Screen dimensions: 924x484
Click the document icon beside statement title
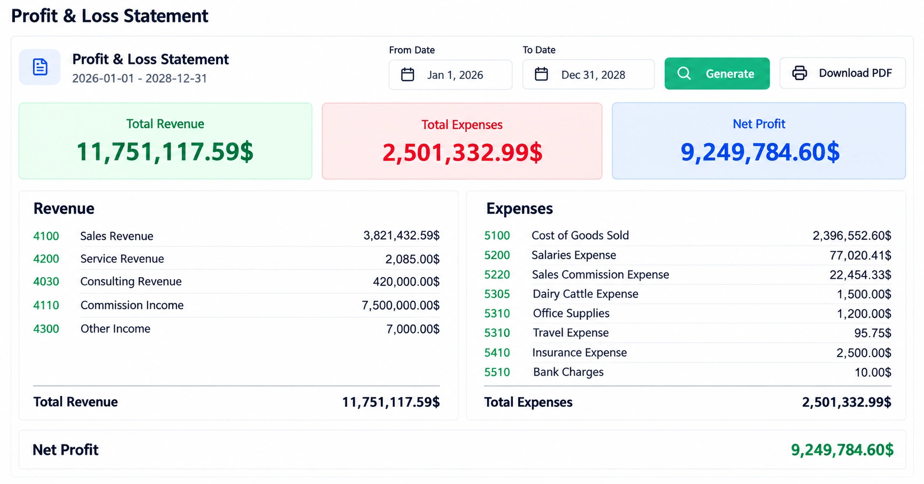(40, 67)
